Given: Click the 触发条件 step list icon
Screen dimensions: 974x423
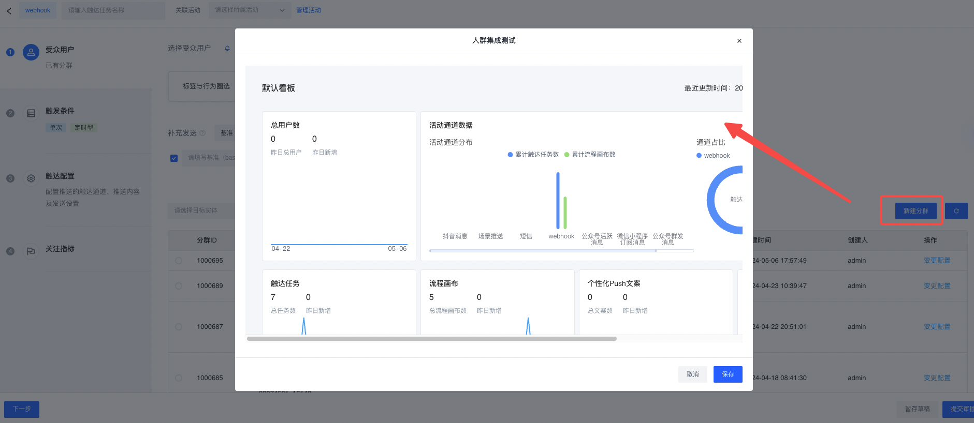Looking at the screenshot, I should (31, 113).
